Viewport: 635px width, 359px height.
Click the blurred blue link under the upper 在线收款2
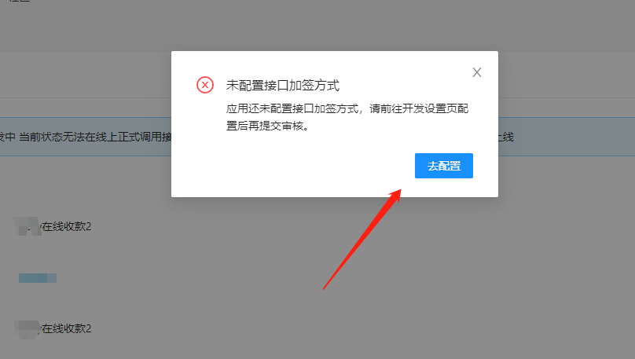[x=38, y=278]
